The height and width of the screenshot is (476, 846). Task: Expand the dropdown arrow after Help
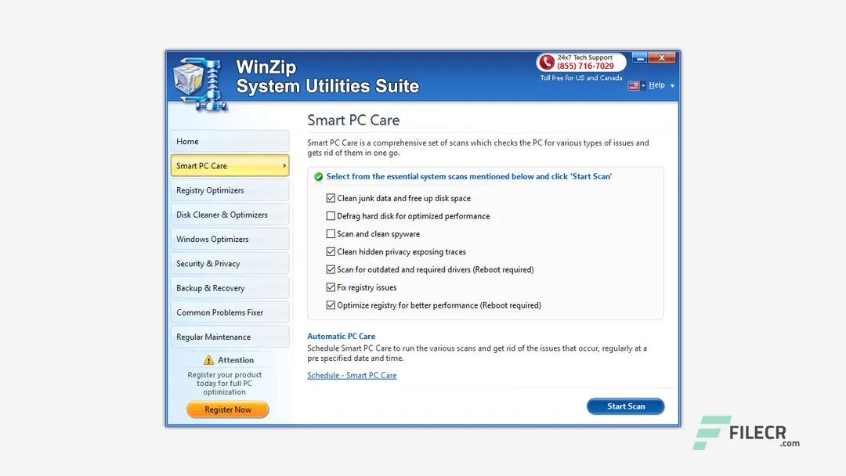point(672,85)
